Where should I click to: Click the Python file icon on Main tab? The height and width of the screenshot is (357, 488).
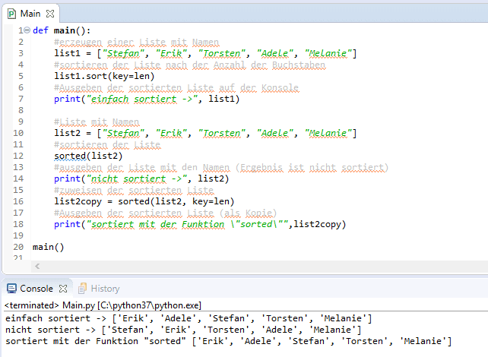point(11,14)
